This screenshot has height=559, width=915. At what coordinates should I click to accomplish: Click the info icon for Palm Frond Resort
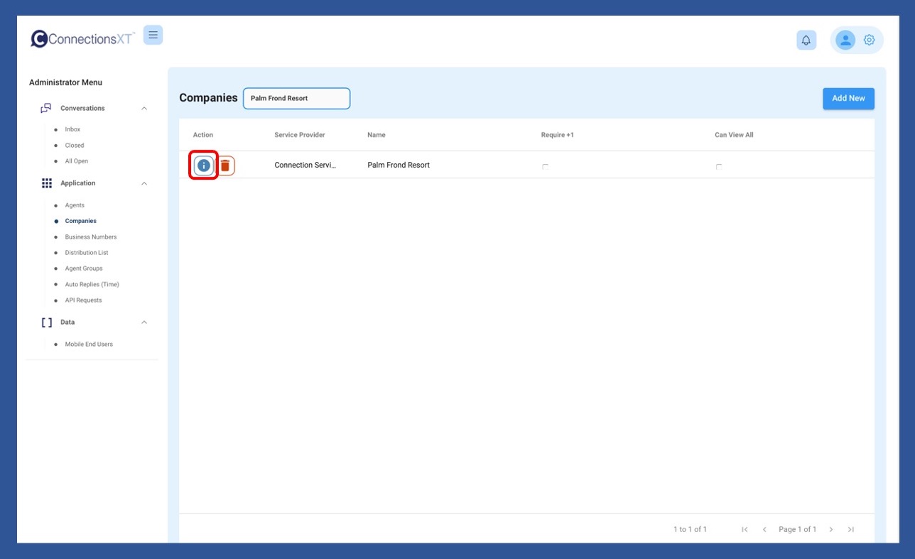[204, 165]
